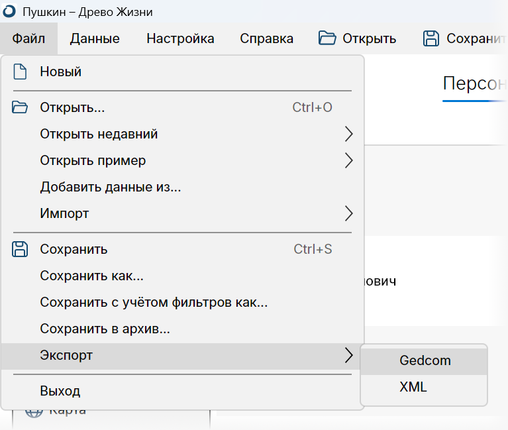Select Открыть недавний menu entry
The image size is (508, 430).
pyautogui.click(x=183, y=134)
